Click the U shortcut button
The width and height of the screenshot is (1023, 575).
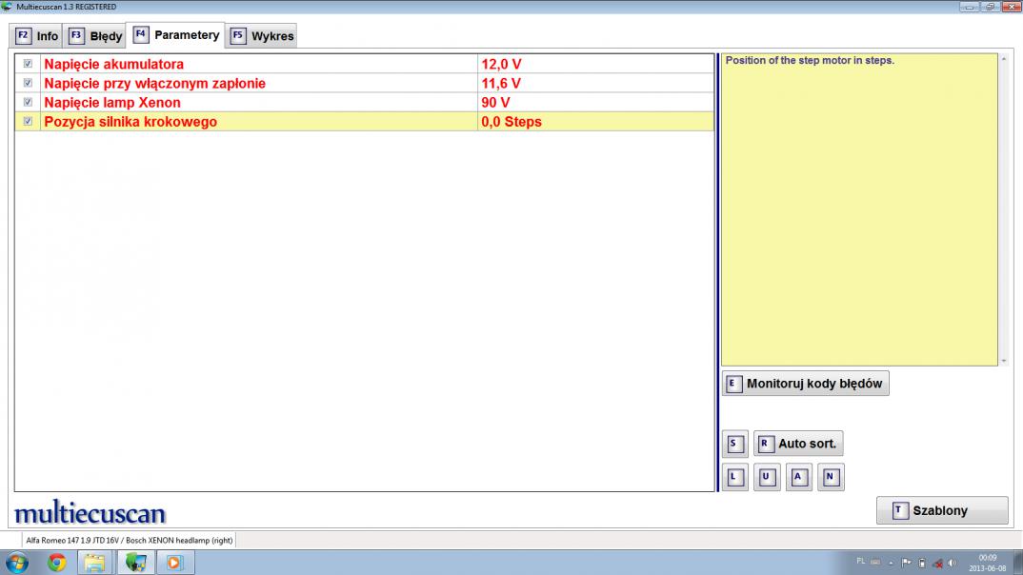(x=767, y=477)
